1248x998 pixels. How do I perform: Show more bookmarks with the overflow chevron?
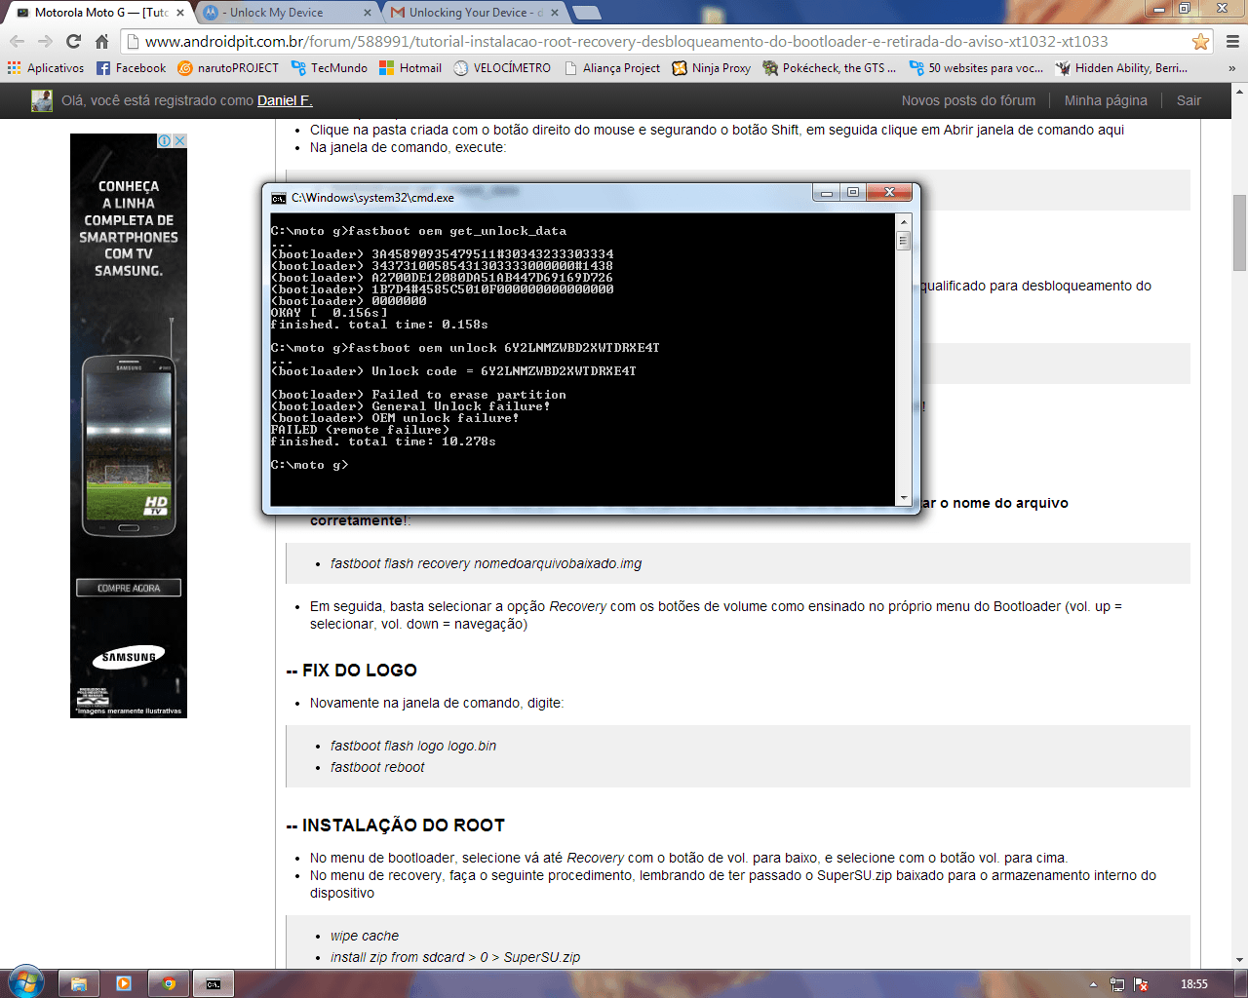coord(1231,68)
